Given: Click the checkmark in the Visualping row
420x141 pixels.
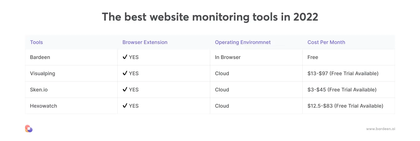Looking at the screenshot, I should coord(125,73).
